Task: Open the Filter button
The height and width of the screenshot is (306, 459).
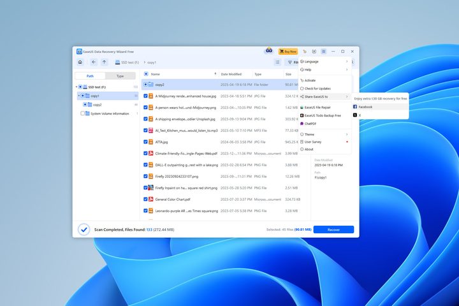Action: (x=291, y=62)
